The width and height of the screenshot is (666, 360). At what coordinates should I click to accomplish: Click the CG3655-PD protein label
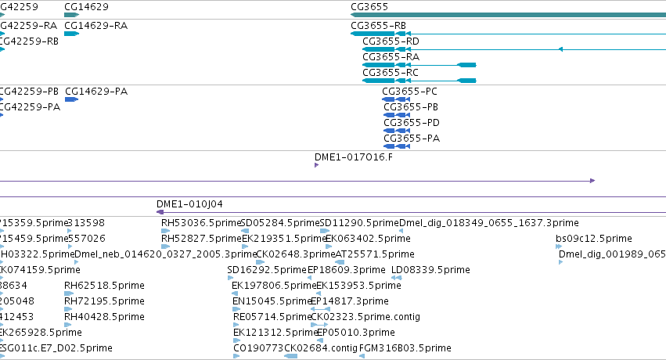(x=412, y=123)
